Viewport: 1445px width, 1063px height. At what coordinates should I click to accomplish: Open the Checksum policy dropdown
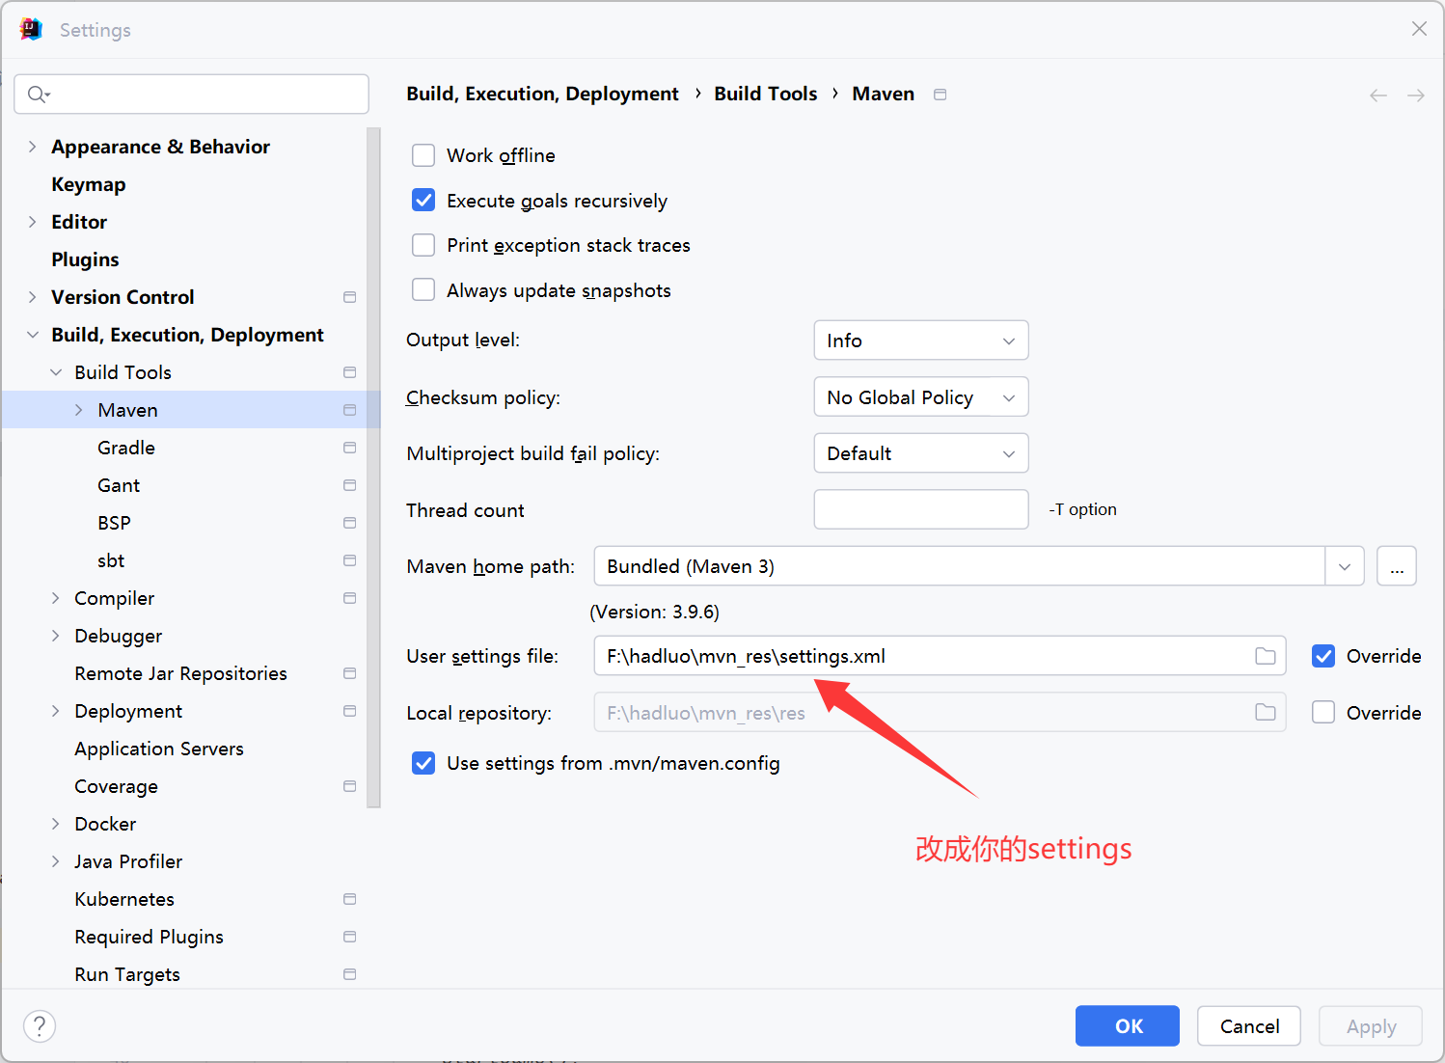(x=921, y=396)
